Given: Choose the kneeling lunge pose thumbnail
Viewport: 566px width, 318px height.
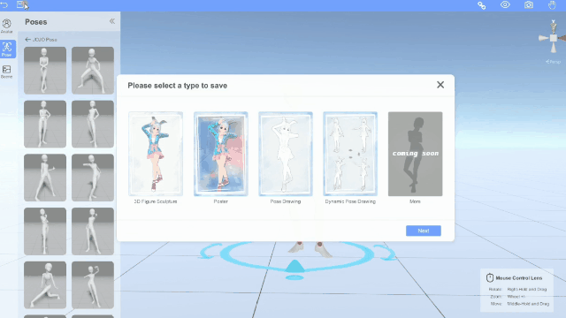Looking at the screenshot, I should click(45, 284).
